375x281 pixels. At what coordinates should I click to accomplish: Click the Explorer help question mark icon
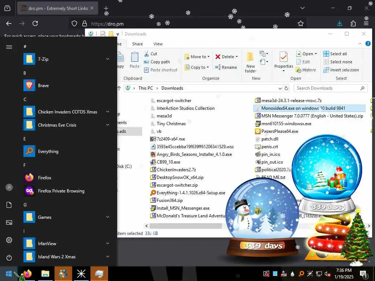(368, 44)
